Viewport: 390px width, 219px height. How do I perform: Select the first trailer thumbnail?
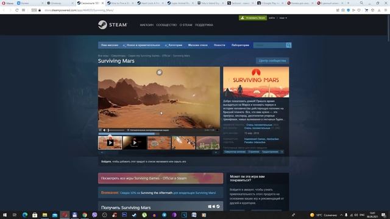110,143
